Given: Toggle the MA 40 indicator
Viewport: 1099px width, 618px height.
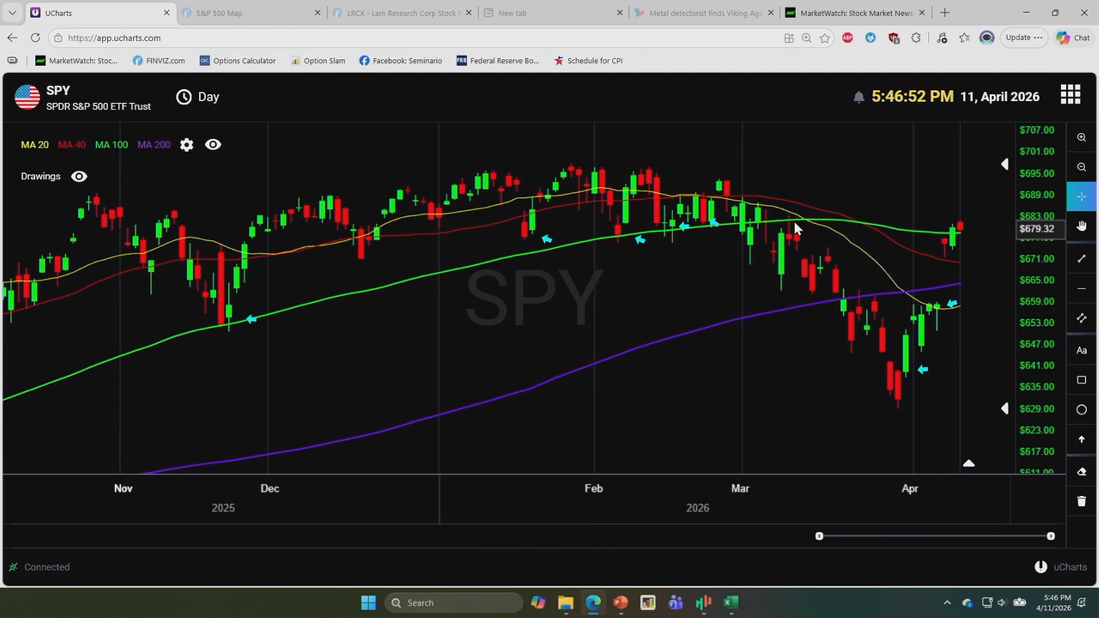Looking at the screenshot, I should tap(72, 145).
